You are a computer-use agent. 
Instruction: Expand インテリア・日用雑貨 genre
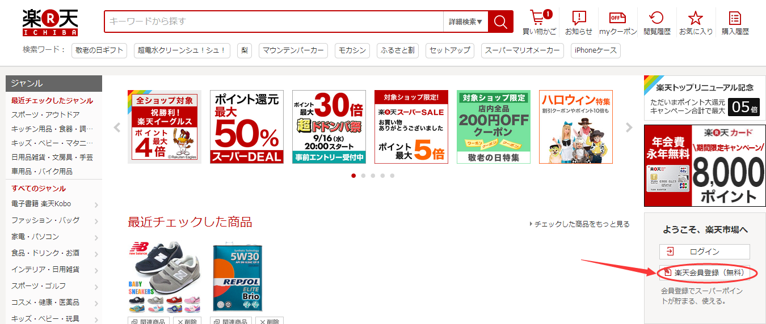tap(54, 270)
